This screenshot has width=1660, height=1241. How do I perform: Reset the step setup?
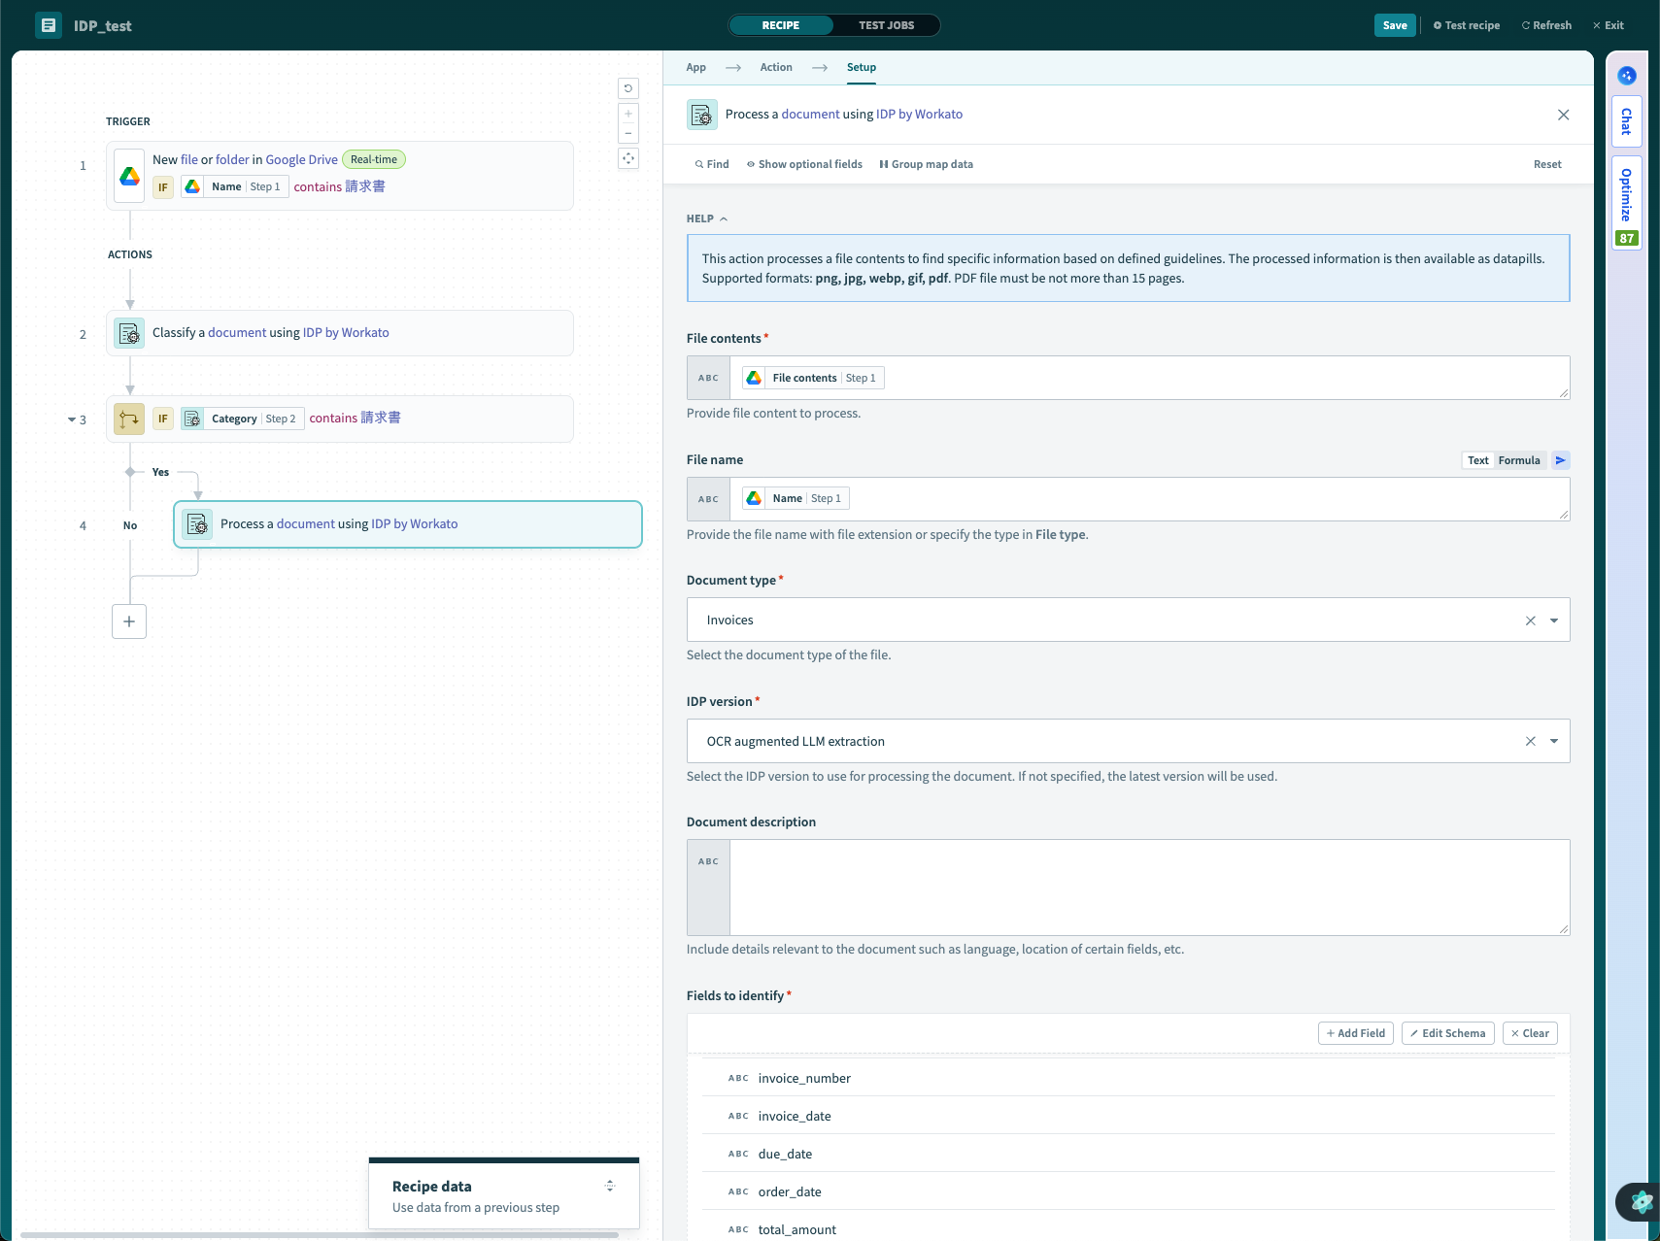(x=1547, y=164)
